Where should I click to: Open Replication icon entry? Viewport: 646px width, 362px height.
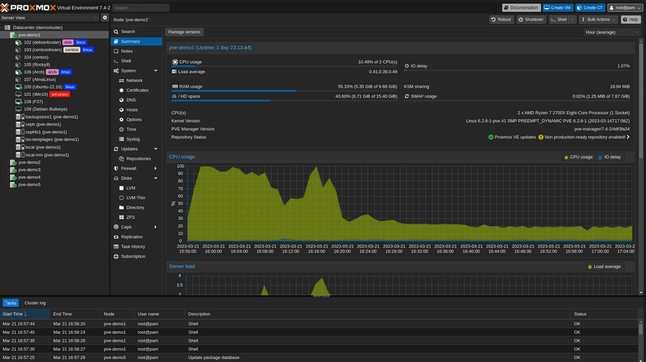(116, 237)
